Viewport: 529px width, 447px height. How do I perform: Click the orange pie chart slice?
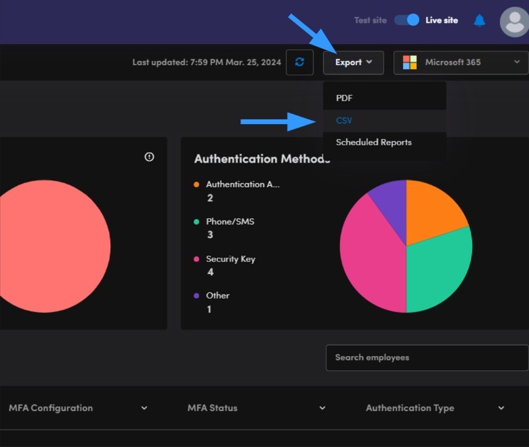pyautogui.click(x=433, y=210)
